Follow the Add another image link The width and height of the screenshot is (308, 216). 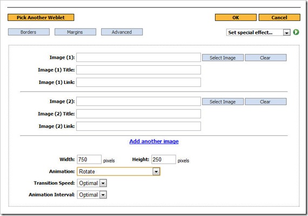[154, 141]
